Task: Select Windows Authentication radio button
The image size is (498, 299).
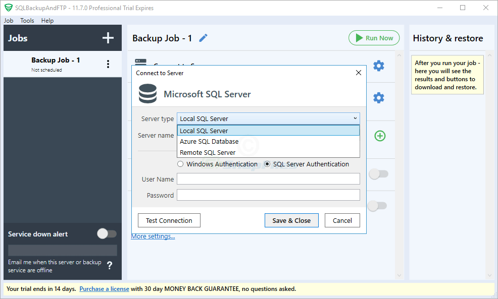Action: click(x=180, y=164)
